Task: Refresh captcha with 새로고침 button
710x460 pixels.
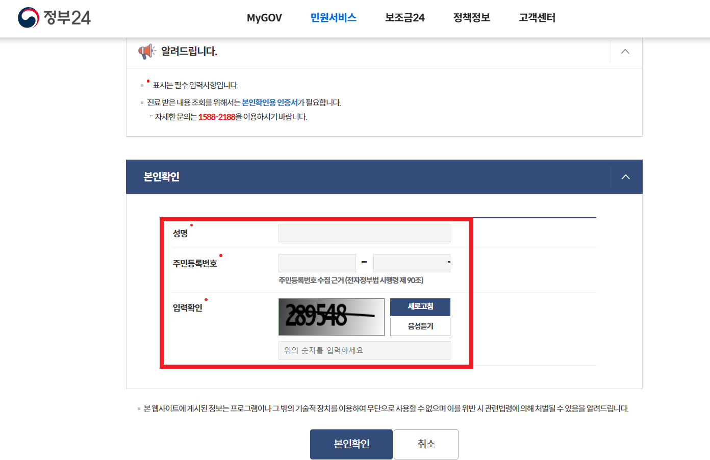Action: (x=420, y=307)
